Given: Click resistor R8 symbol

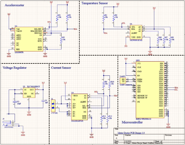Looking at the screenshot, I should [x=170, y=40].
